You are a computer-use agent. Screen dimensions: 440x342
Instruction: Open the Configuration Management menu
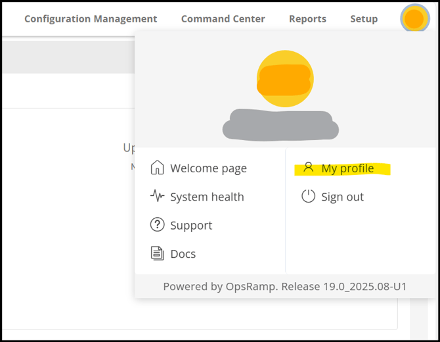[x=91, y=18]
